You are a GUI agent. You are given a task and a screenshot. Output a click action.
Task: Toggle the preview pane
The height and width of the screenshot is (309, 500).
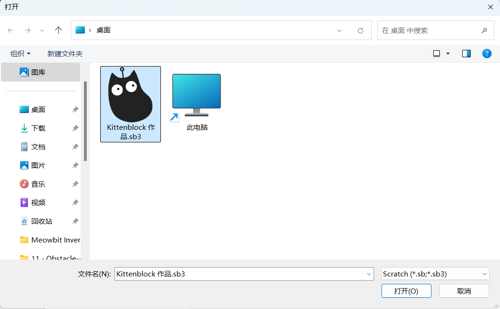coord(466,54)
